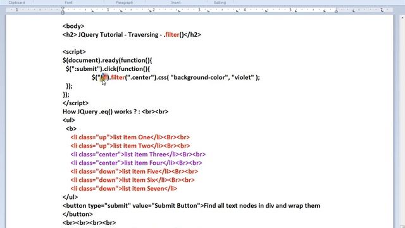Click the "list item Seven" line
The height and width of the screenshot is (228, 405).
coord(124,188)
